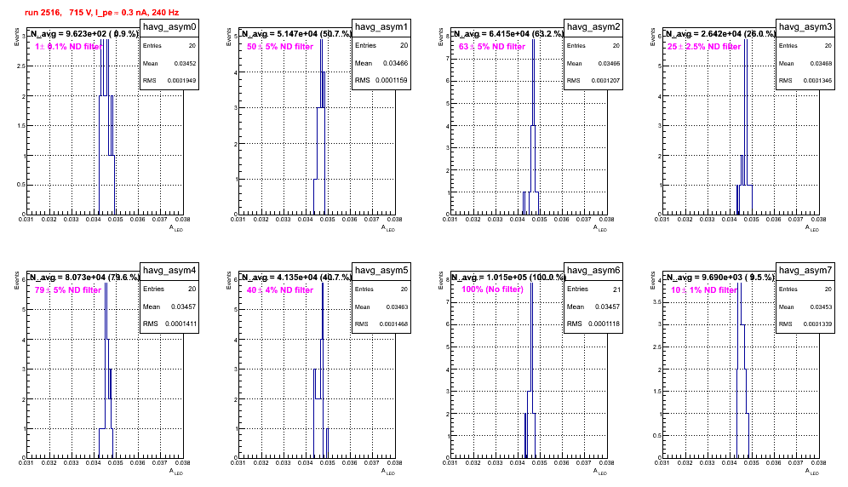Click the RMS value 0.0001346

[816, 81]
